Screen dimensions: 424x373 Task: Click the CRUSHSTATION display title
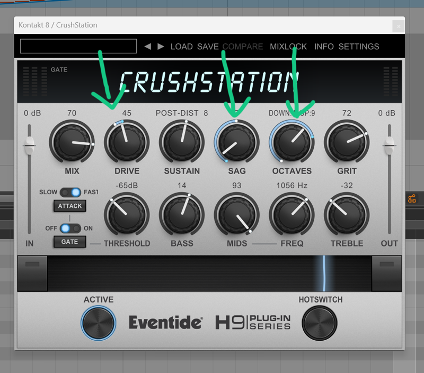point(209,82)
